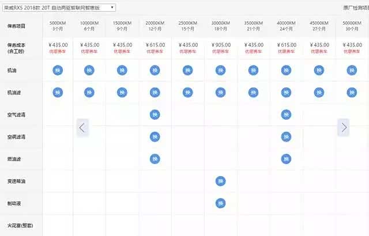The width and height of the screenshot is (369, 236).
Task: Open the red link under 10000KM cost
Action: click(89, 51)
